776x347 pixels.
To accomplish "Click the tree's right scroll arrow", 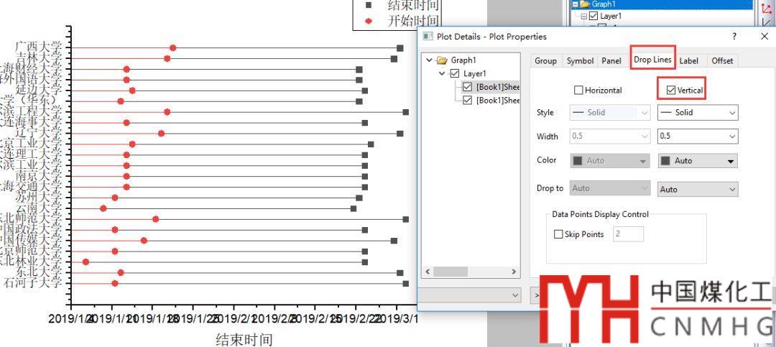I will (x=514, y=272).
